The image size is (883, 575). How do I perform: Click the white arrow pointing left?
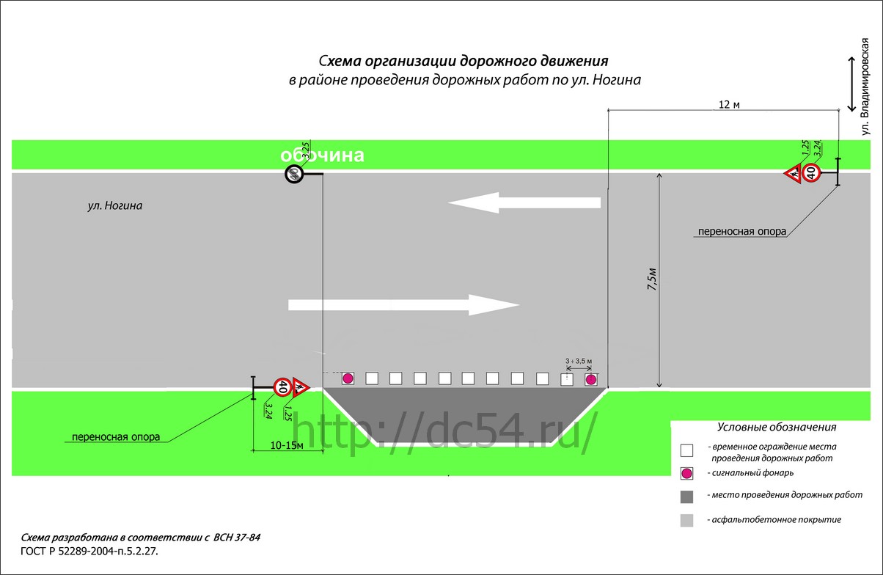click(524, 202)
